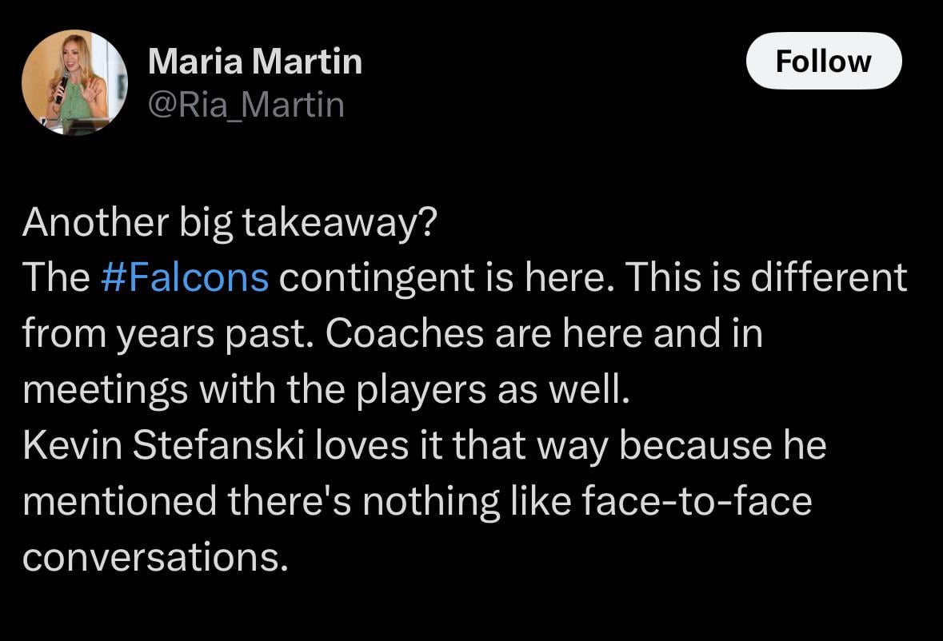Open the Maria Martin display name link
Image resolution: width=943 pixels, height=641 pixels.
tap(254, 62)
